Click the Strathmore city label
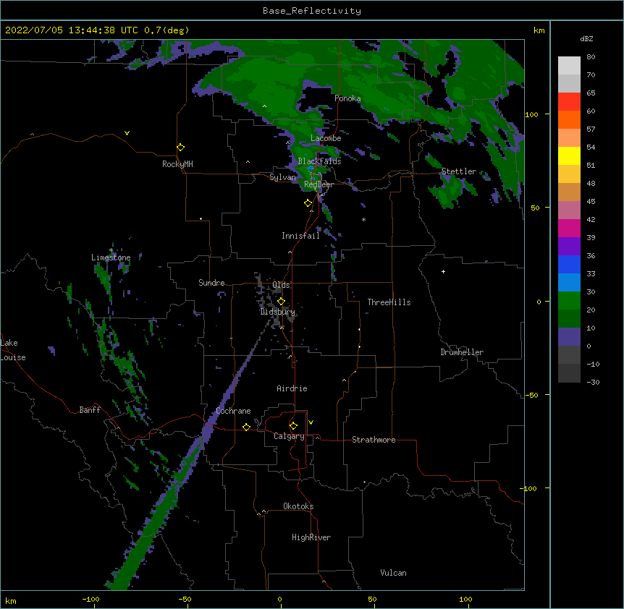Image resolution: width=624 pixels, height=609 pixels. coord(374,440)
